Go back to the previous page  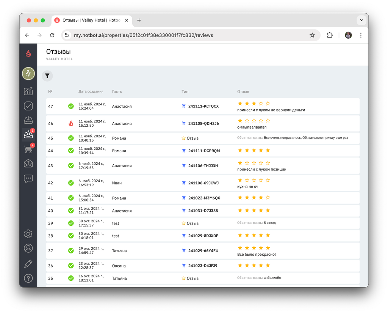tap(27, 35)
